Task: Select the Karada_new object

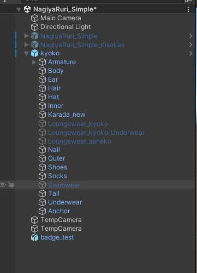Action: click(x=67, y=115)
